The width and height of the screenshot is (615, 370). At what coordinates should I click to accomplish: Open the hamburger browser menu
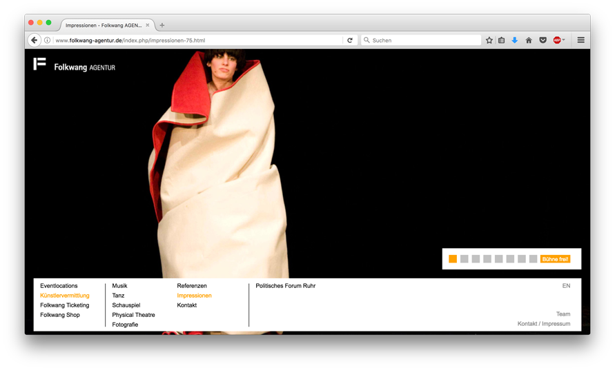(581, 40)
